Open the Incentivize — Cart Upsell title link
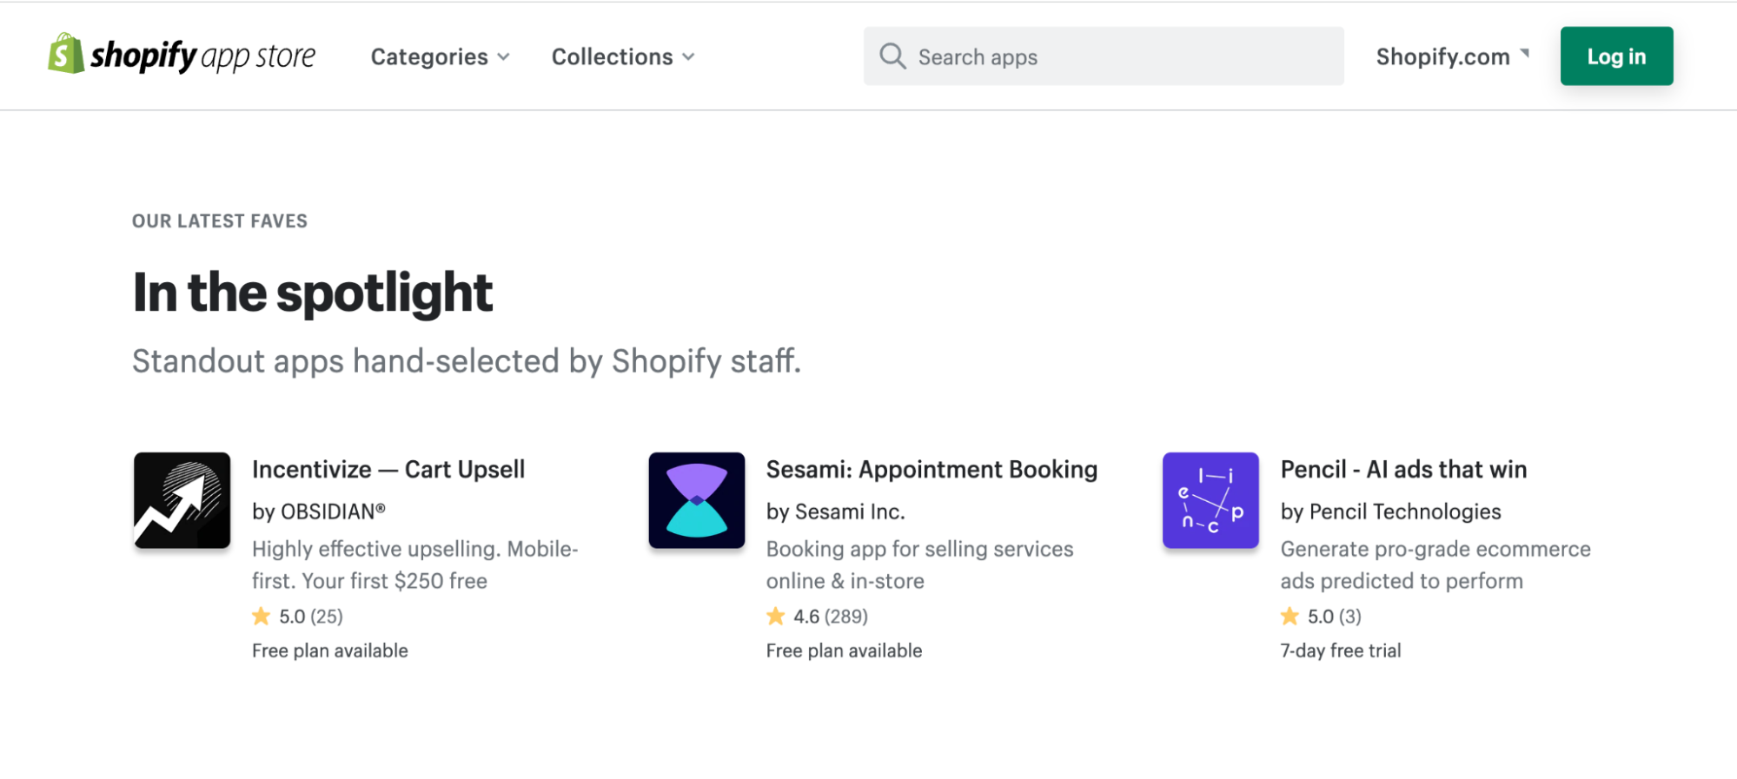Screen dimensions: 1737x779 tap(388, 470)
